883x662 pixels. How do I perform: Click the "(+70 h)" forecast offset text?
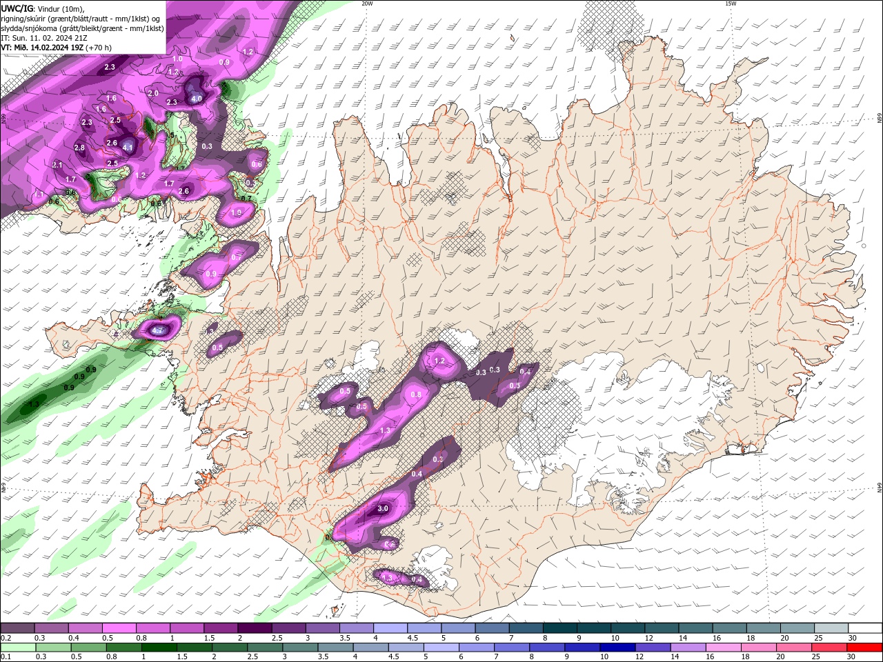point(99,48)
